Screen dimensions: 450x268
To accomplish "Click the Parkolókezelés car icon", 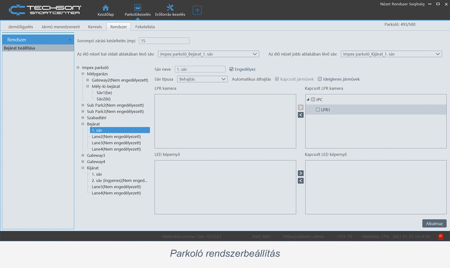I will point(138,8).
